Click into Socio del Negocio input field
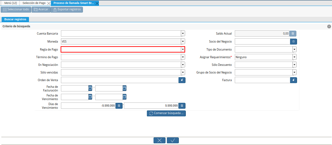332x145 pixels. click(262, 42)
